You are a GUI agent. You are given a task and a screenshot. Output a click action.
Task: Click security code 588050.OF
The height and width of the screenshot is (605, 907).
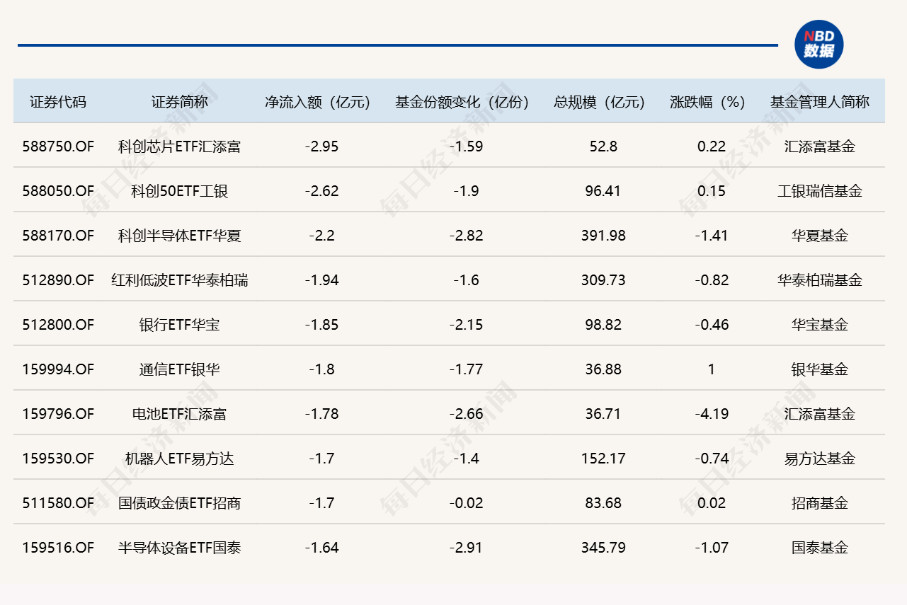click(x=58, y=191)
